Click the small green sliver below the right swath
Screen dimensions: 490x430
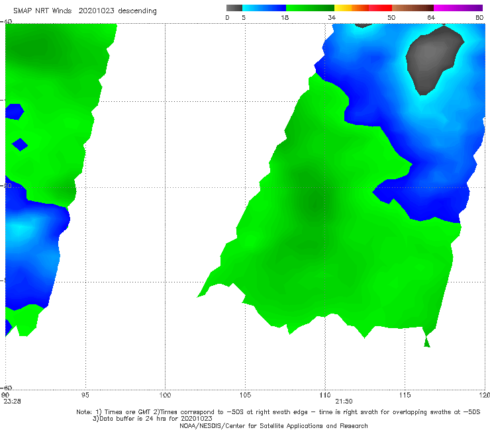pos(427,342)
